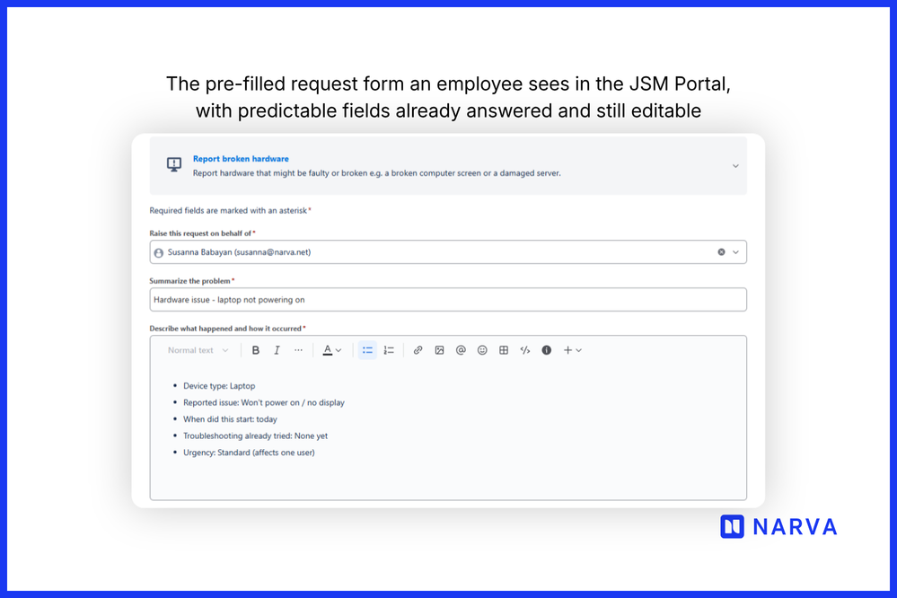Open the requester dropdown arrow

pos(735,251)
